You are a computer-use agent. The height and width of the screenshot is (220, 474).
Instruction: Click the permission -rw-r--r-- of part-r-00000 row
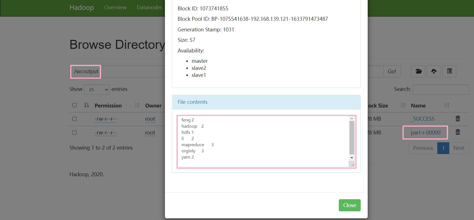[x=105, y=133]
